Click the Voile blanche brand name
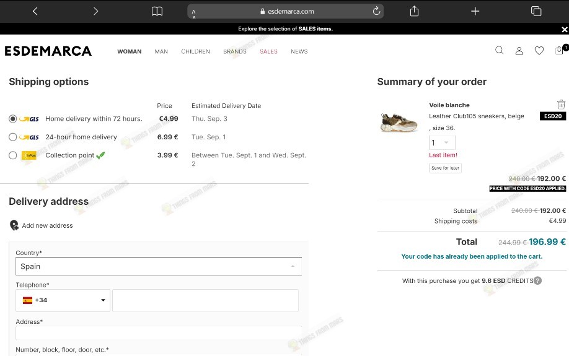The height and width of the screenshot is (356, 569). pyautogui.click(x=449, y=105)
